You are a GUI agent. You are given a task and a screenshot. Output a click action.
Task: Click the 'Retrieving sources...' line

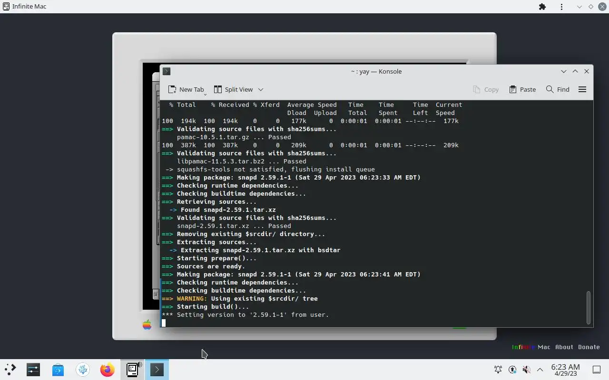[x=209, y=201]
